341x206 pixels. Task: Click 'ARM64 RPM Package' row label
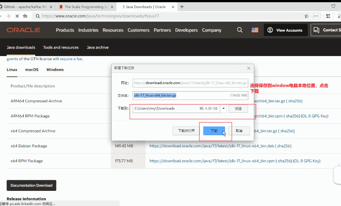click(x=30, y=116)
